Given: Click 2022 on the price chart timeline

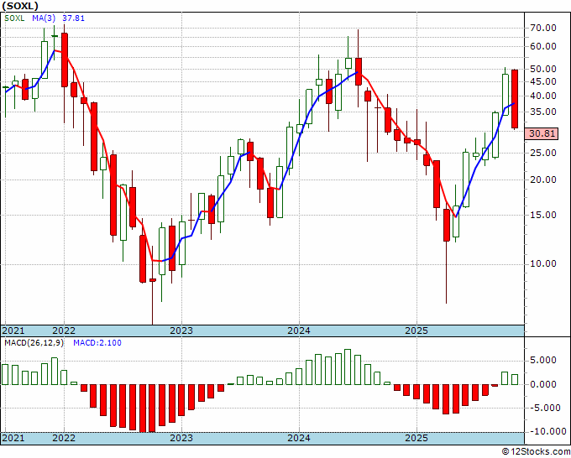Looking at the screenshot, I should click(64, 331).
